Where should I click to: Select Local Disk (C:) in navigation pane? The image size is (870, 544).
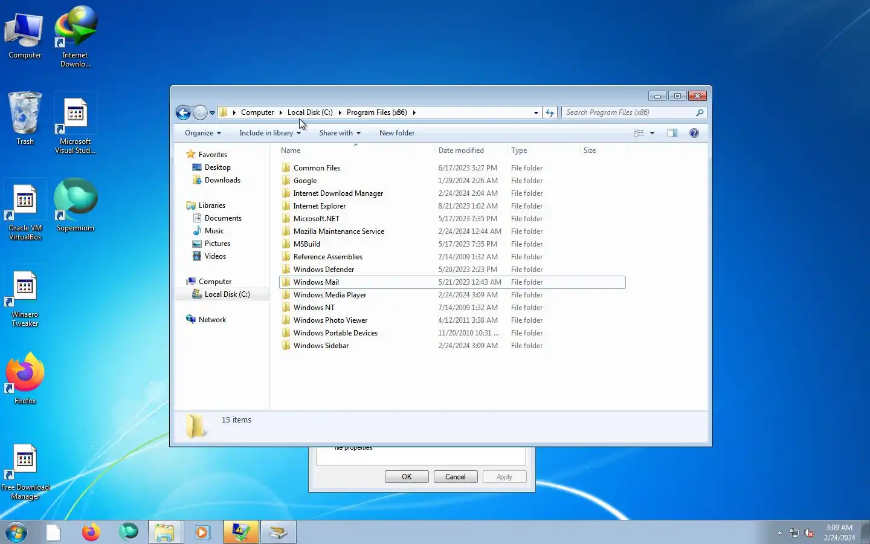click(x=221, y=294)
